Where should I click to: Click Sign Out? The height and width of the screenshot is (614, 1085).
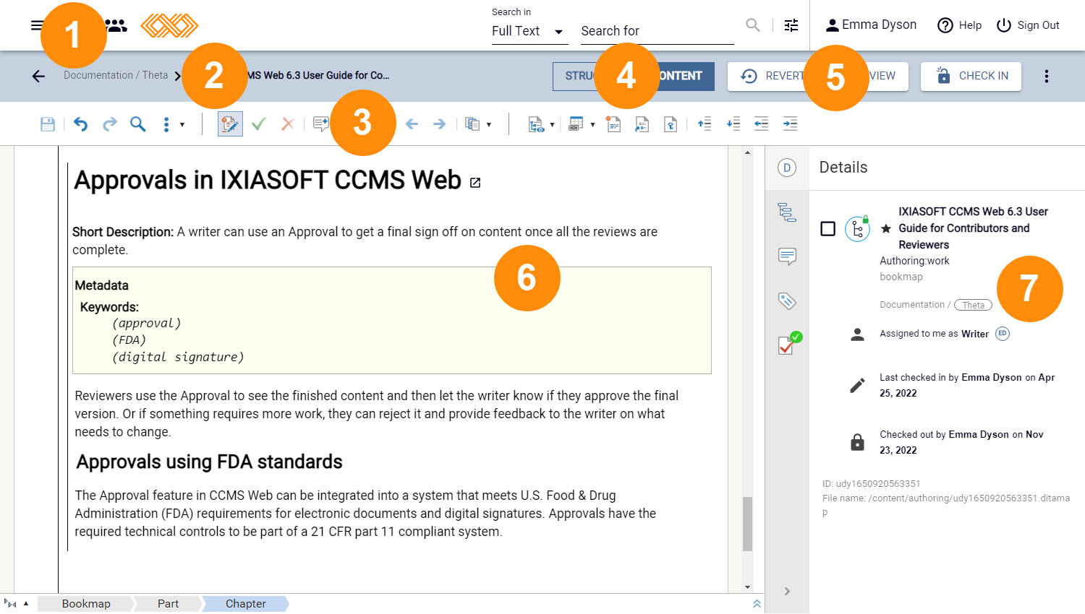click(x=1028, y=25)
